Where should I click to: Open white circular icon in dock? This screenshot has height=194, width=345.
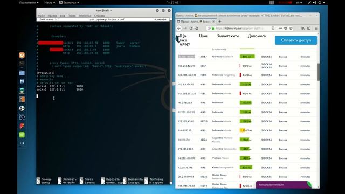tap(22, 108)
